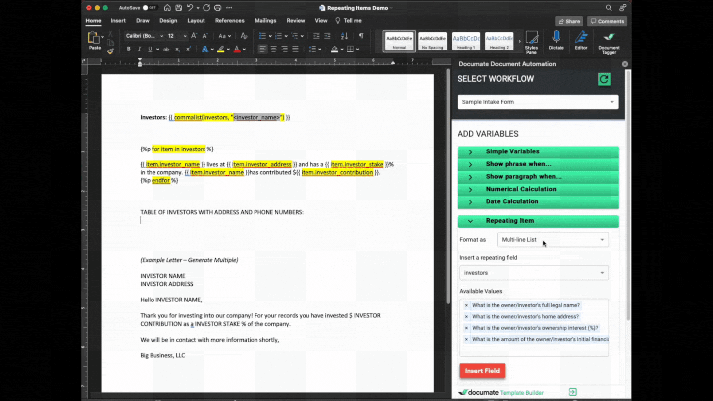Click the Cut scissors icon

tap(110, 34)
